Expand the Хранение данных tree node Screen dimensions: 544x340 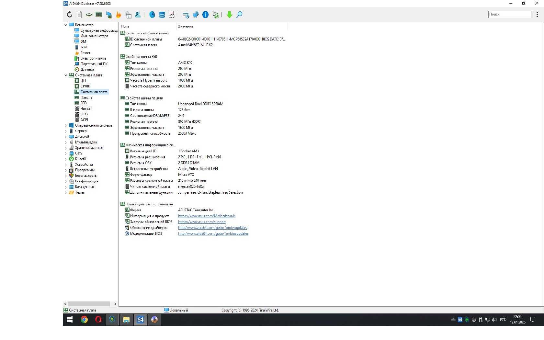(x=66, y=148)
